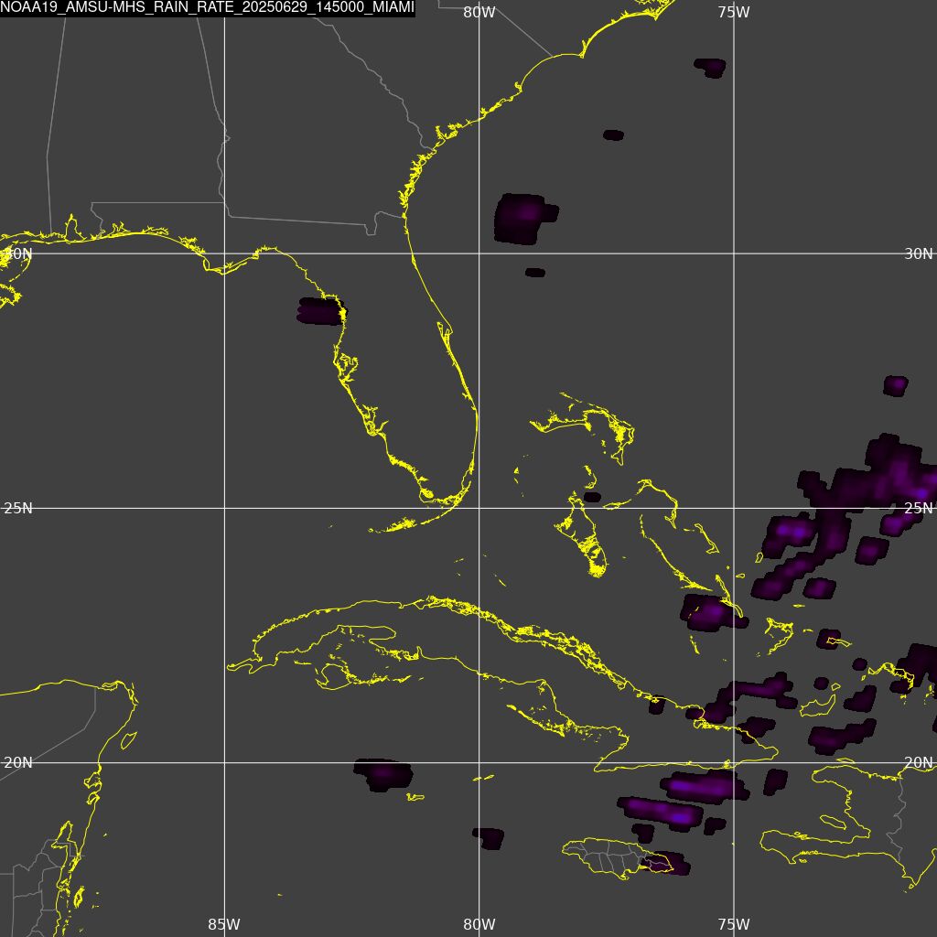Click the bottom 85W longitude label
This screenshot has width=937, height=937.
click(x=224, y=924)
